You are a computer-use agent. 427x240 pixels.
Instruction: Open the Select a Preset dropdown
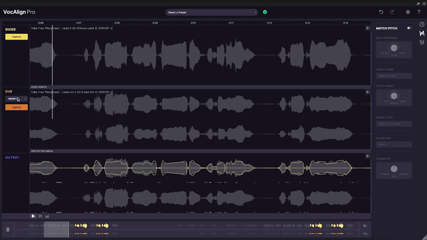[211, 12]
